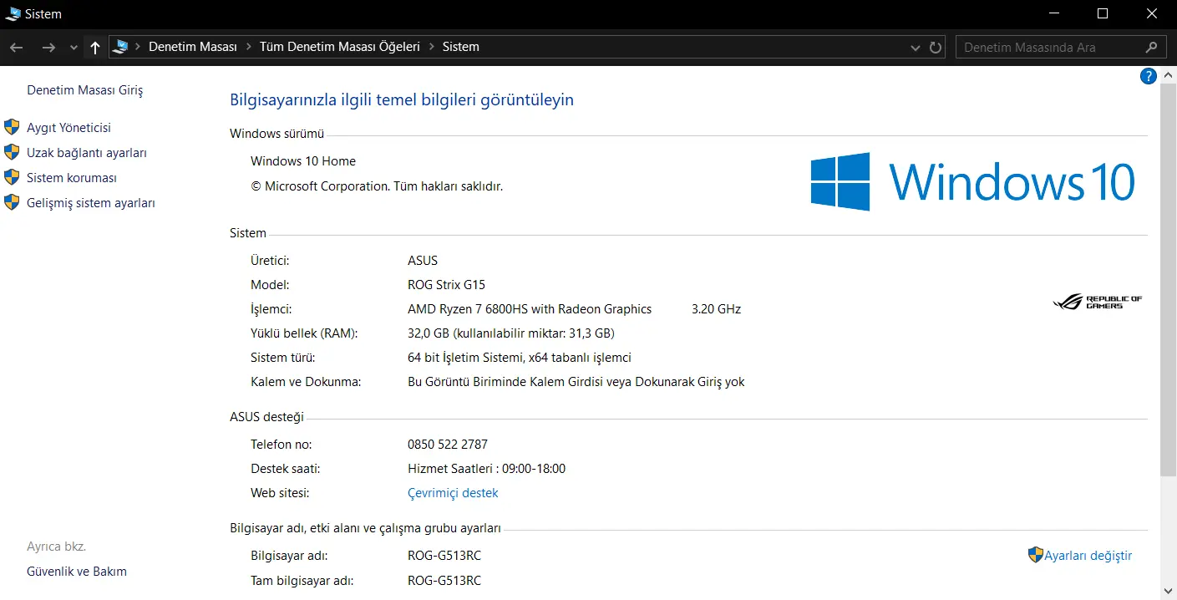
Task: Select ROG Strix G15 model text
Action: click(x=446, y=285)
